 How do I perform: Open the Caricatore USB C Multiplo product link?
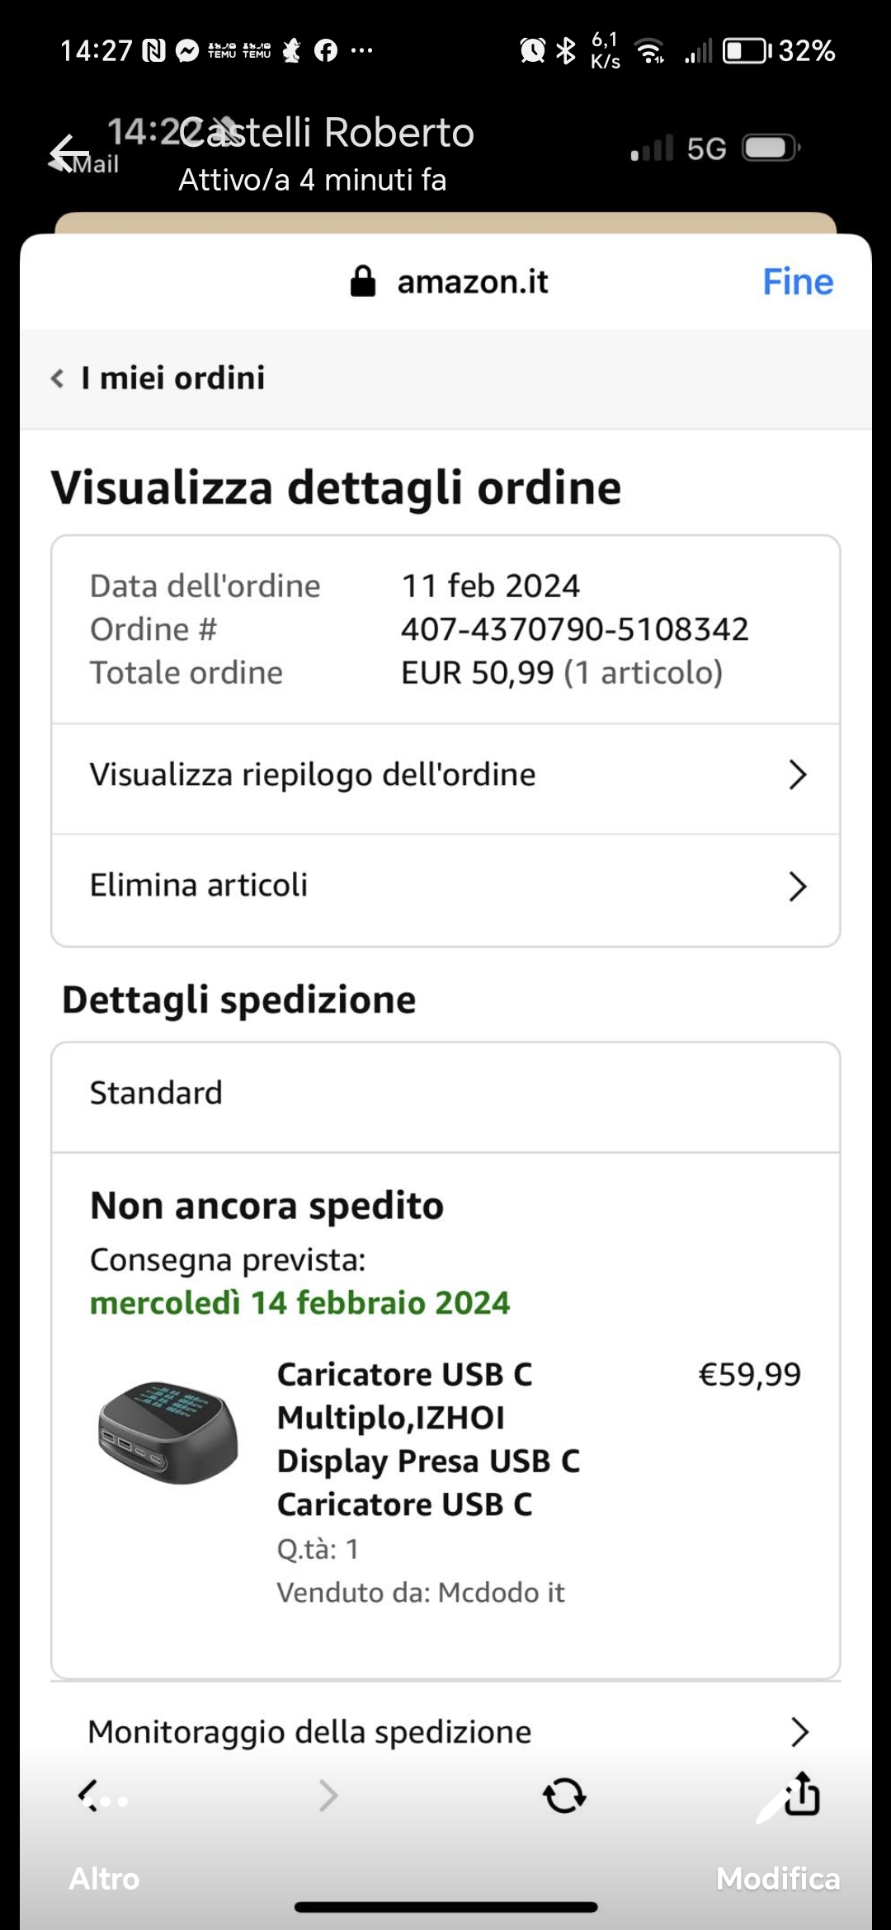427,1438
